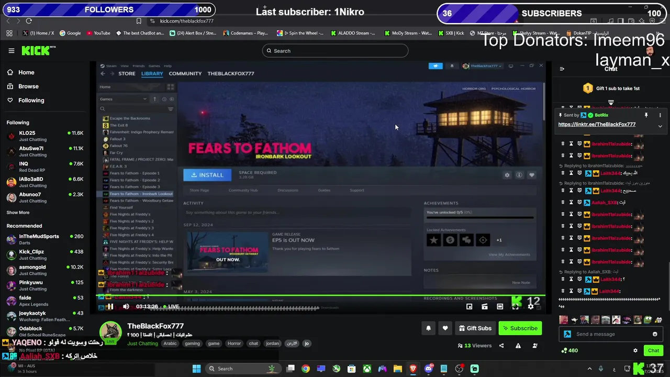Screen dimensions: 670x377
Task: Open Home / X bookmark
Action: click(x=38, y=33)
